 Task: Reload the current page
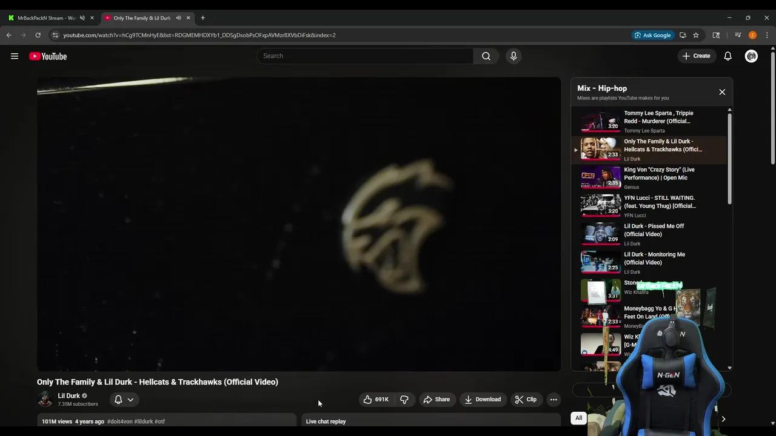38,35
